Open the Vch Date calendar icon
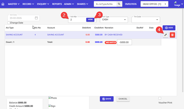 [x=36, y=18]
